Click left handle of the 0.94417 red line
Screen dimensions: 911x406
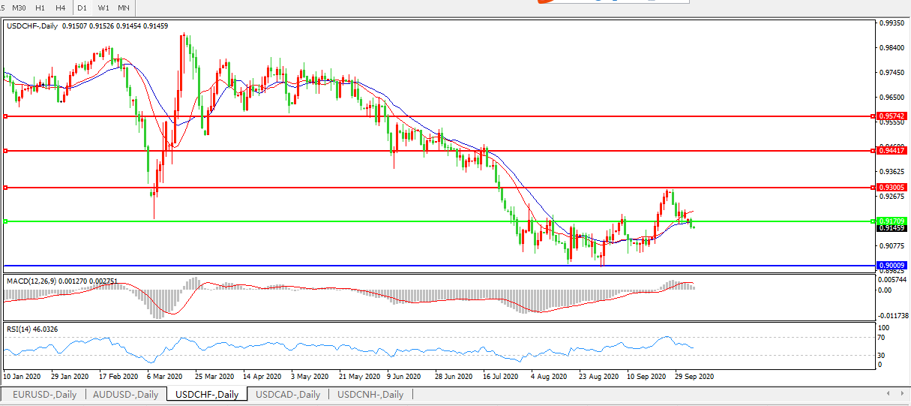click(5, 151)
